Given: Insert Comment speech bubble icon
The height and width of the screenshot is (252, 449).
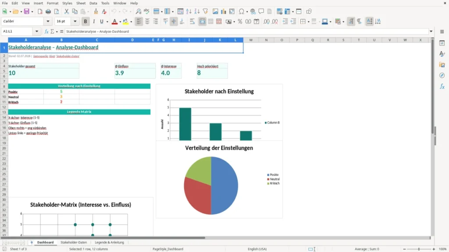Looking at the screenshot, I should (261, 11).
